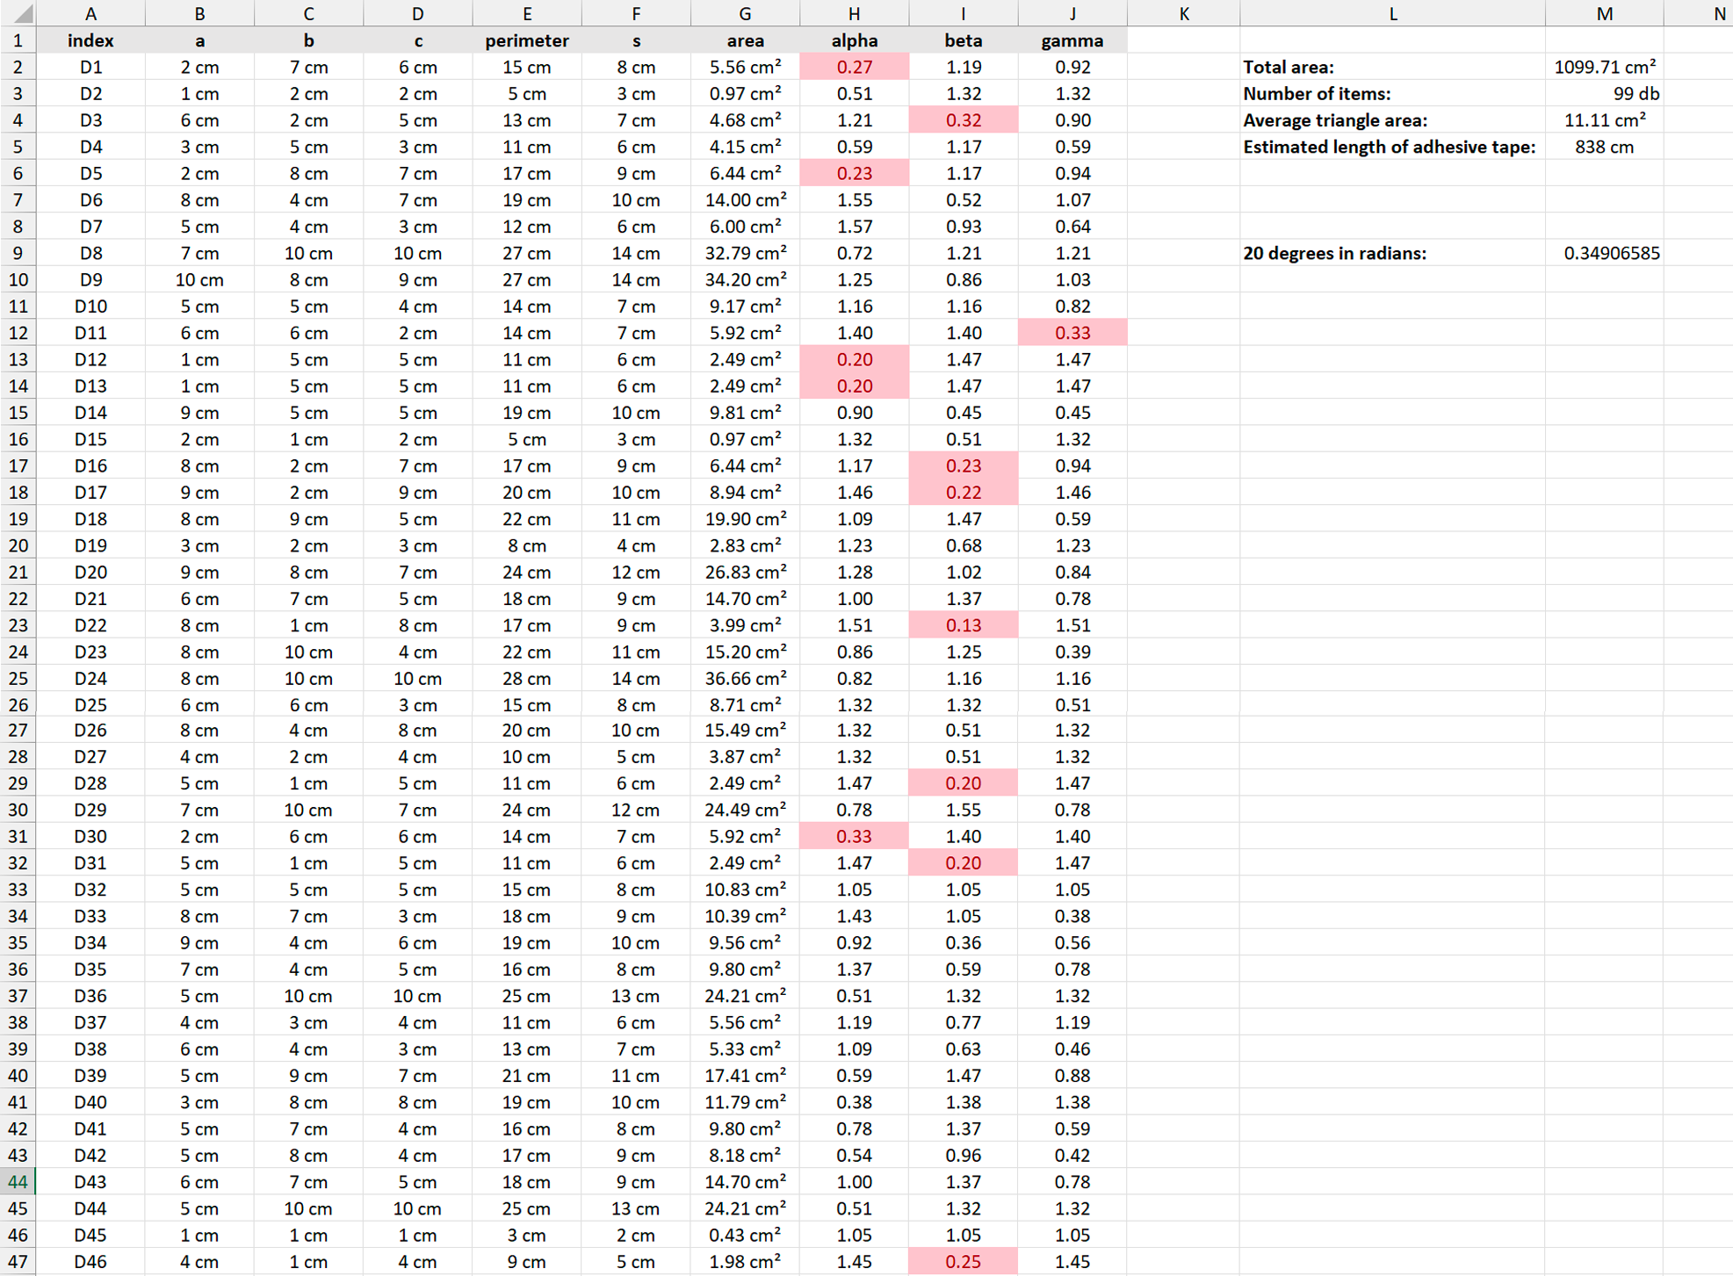Click area cell 11.79 cm² in D40 row

(x=745, y=1102)
